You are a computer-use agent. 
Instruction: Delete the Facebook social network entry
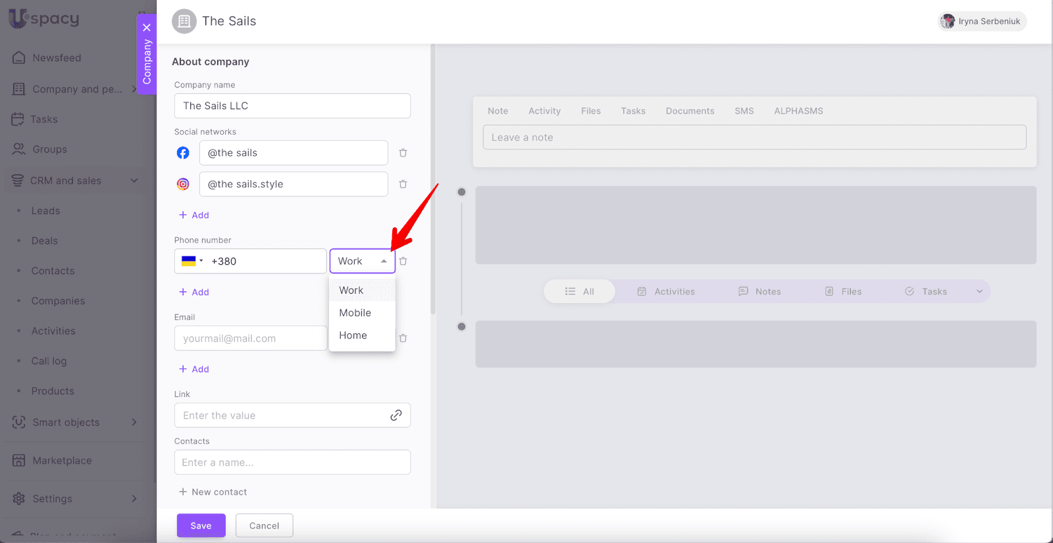pos(403,153)
